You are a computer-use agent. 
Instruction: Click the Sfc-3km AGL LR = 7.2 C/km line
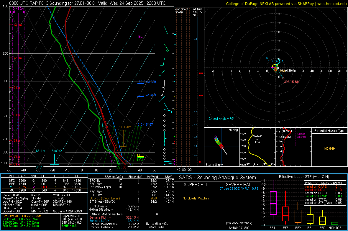[22, 216]
